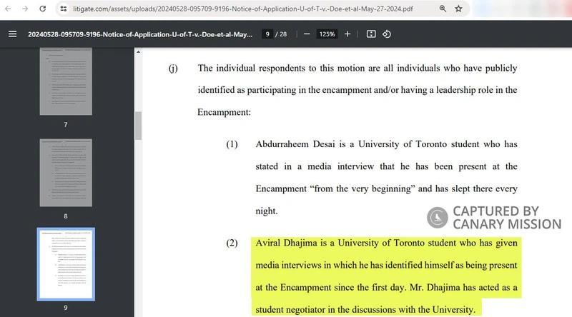This screenshot has width=572, height=317.
Task: Open page 7 thumbnail
Action: tap(66, 81)
